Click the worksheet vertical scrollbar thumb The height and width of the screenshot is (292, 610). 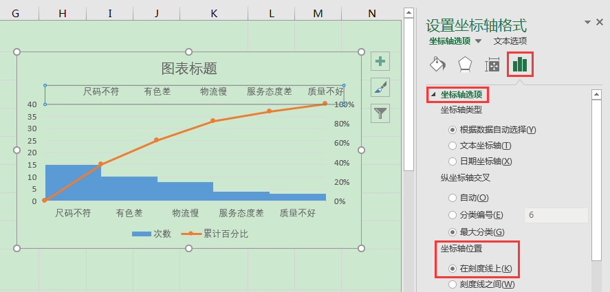tap(409, 94)
